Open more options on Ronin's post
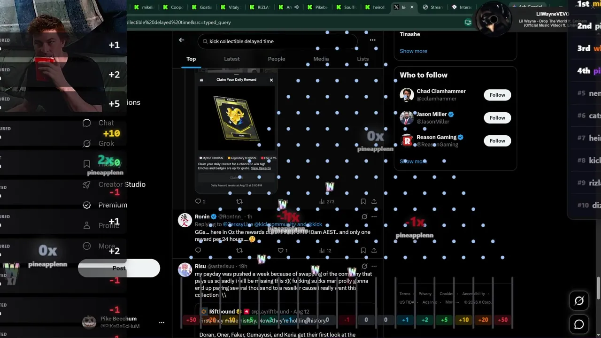Screen dimensions: 601x338 tap(374, 217)
